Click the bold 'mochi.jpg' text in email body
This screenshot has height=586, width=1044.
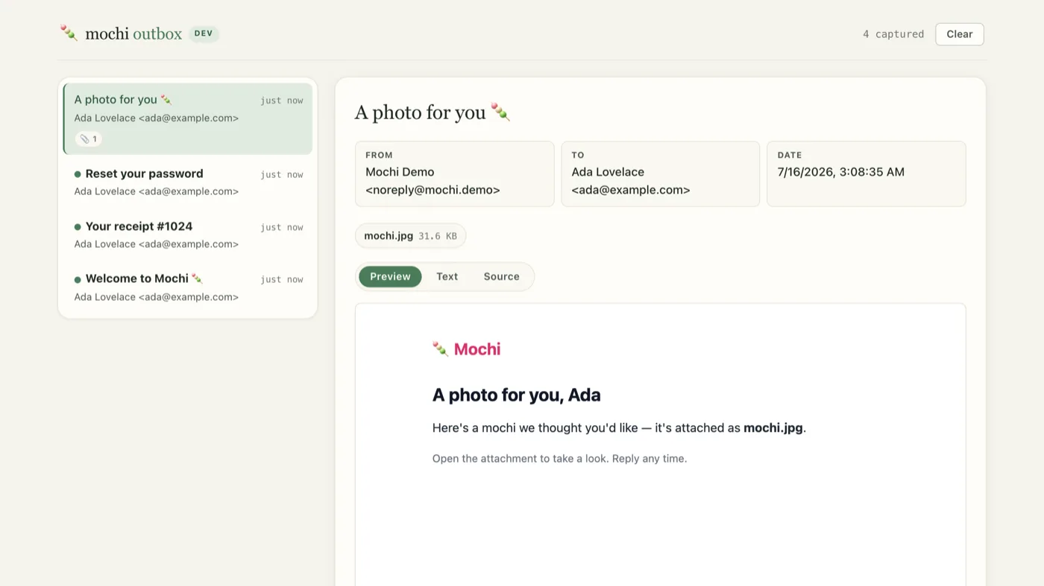tap(773, 428)
